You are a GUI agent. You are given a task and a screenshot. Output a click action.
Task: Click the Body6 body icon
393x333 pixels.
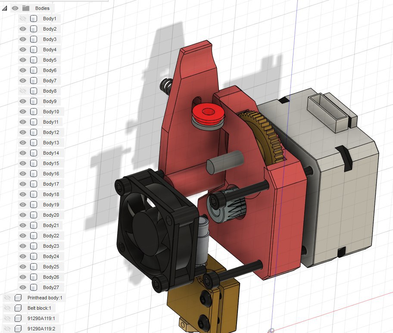pos(34,70)
